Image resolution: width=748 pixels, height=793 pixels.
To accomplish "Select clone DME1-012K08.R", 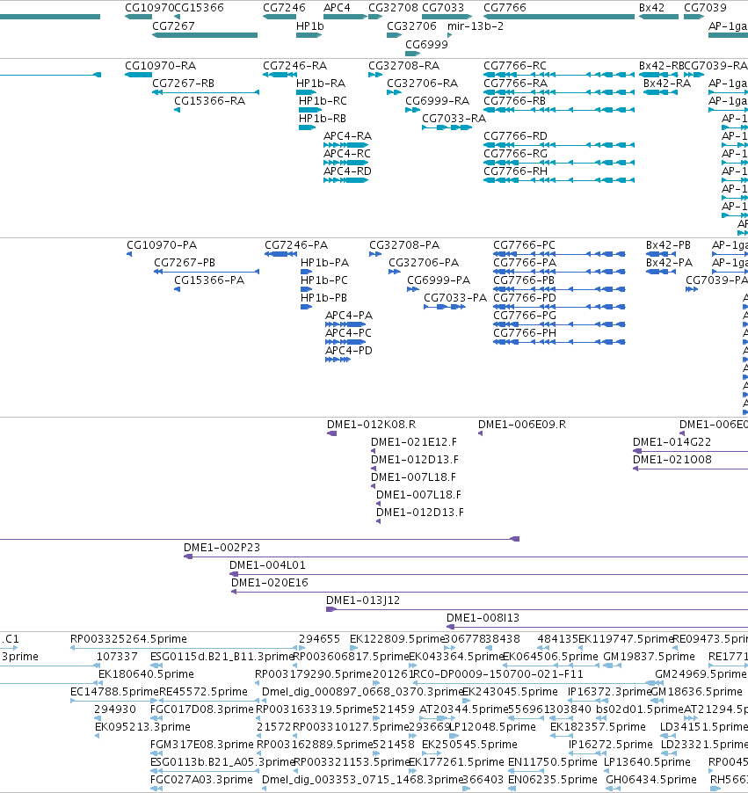I will [x=372, y=425].
